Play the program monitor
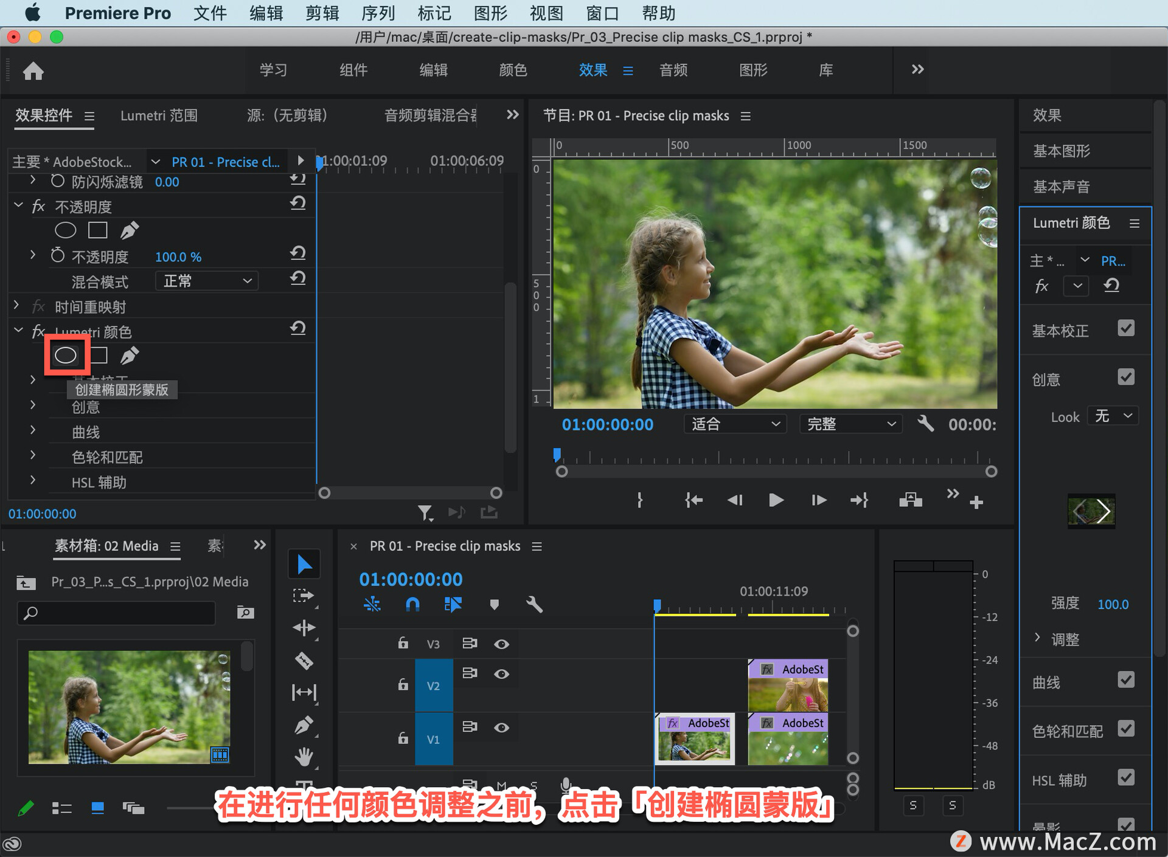 pos(776,500)
